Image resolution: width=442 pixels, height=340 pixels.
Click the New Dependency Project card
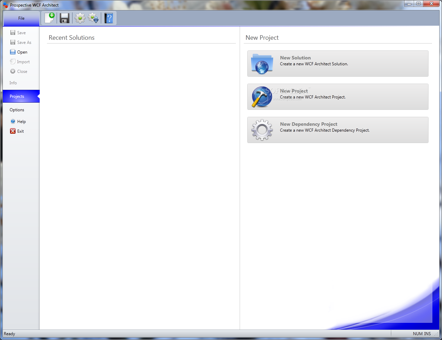[x=338, y=130]
